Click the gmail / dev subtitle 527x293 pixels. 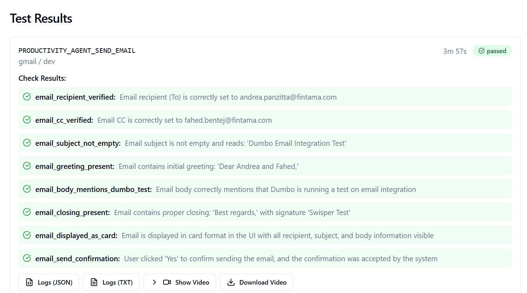(x=37, y=62)
